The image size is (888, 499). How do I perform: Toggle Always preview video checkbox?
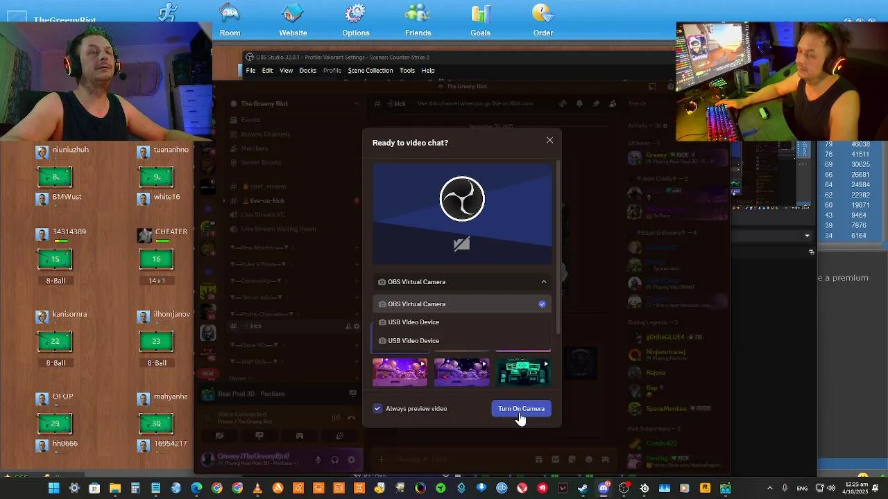click(377, 409)
